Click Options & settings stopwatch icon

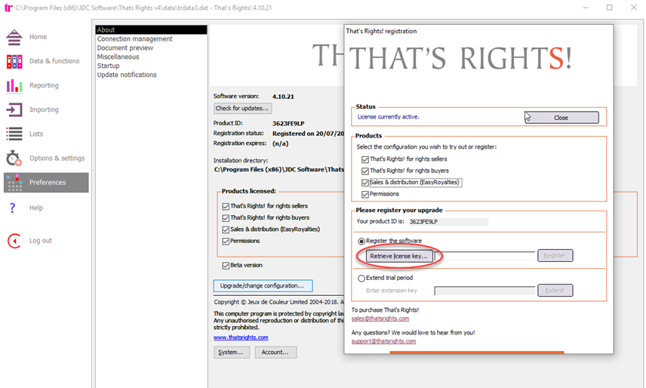[x=14, y=158]
